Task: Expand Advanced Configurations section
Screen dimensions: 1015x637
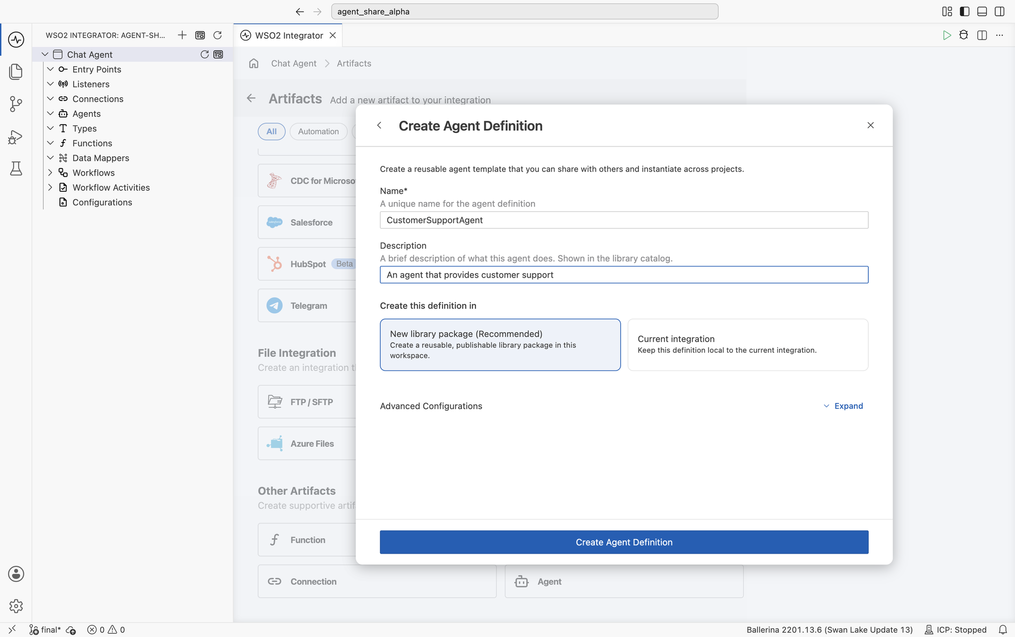Action: coord(843,406)
